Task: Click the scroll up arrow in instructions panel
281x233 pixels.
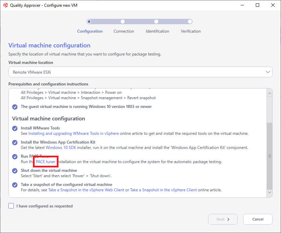Action: click(270, 93)
